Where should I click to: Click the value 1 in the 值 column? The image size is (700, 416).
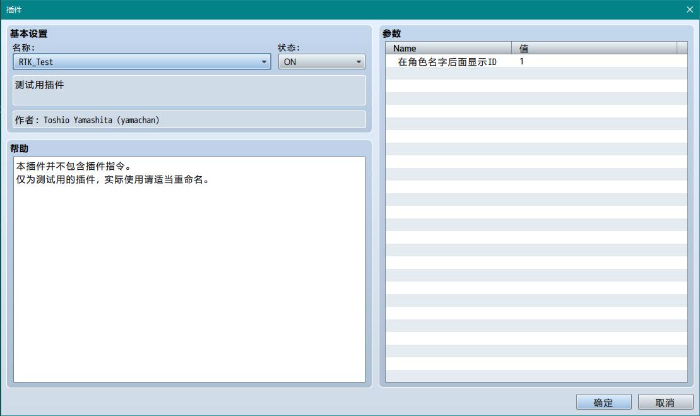[x=521, y=62]
